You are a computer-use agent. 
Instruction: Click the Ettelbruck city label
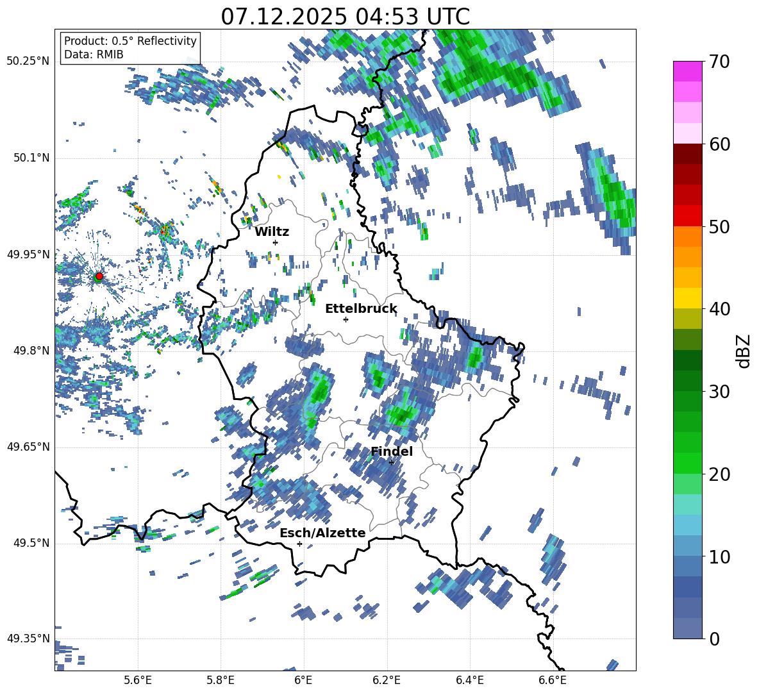(x=361, y=309)
